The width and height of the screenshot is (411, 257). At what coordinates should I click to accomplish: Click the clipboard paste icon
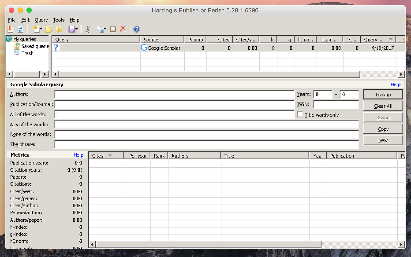(113, 29)
